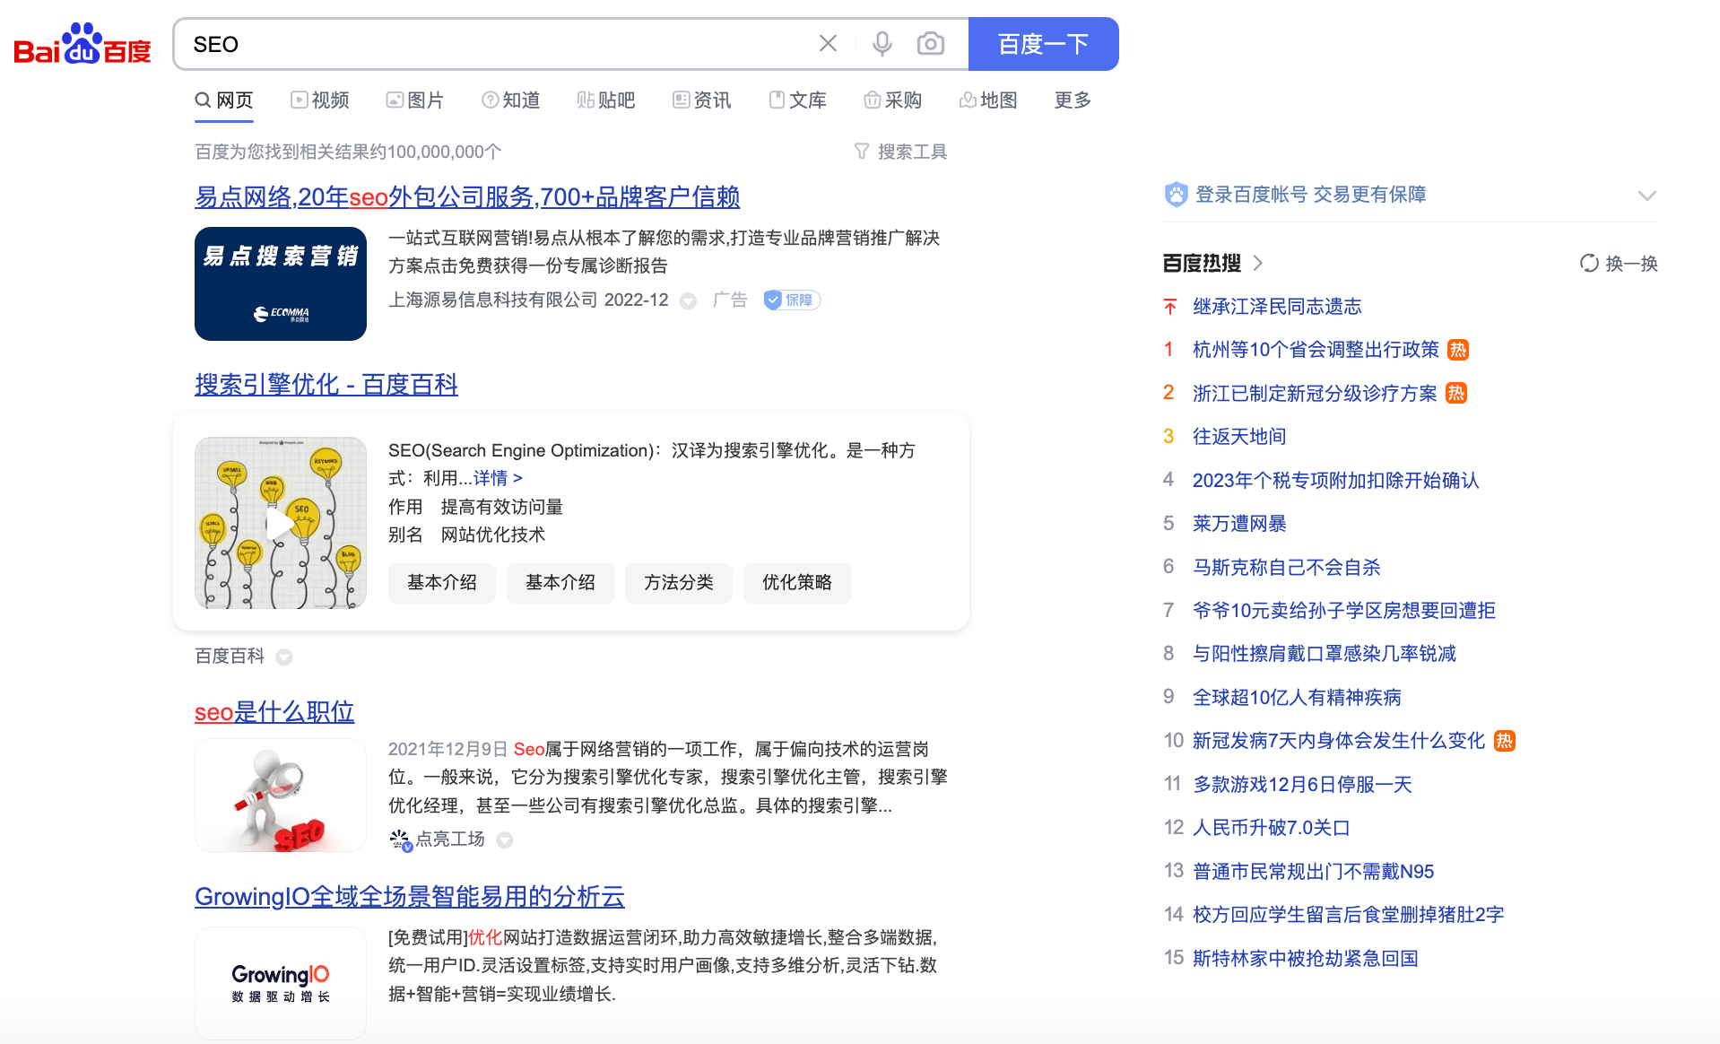Click inside the SEO search input field

tap(493, 44)
